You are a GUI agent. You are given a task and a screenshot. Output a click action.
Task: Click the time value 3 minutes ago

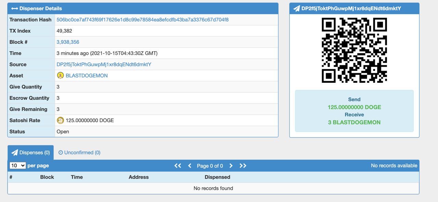[x=107, y=53]
